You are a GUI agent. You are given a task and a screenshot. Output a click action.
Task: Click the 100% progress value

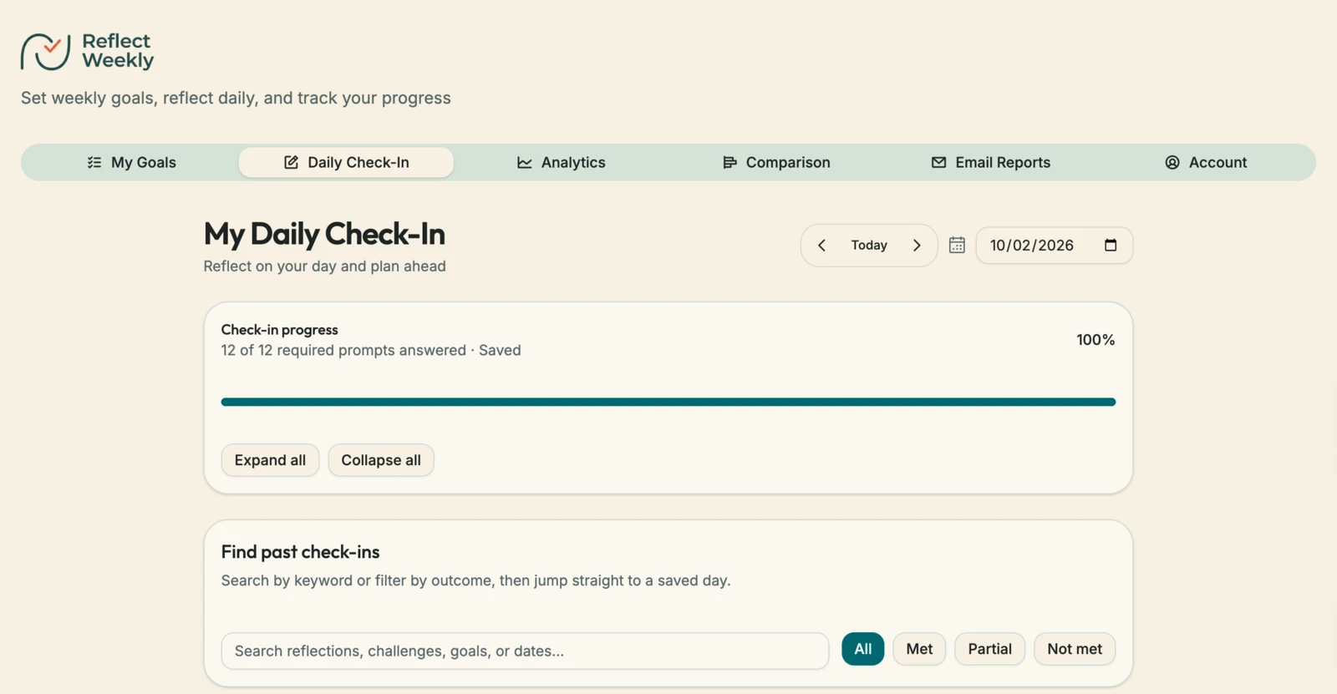point(1096,340)
